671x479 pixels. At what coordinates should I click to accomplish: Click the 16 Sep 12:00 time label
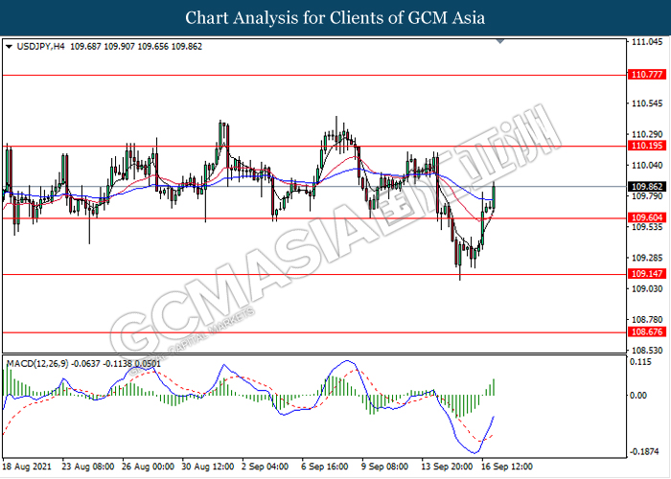click(x=507, y=467)
